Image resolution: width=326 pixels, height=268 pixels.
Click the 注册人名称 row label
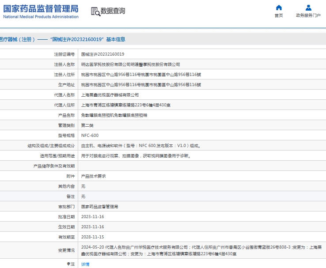(64, 64)
